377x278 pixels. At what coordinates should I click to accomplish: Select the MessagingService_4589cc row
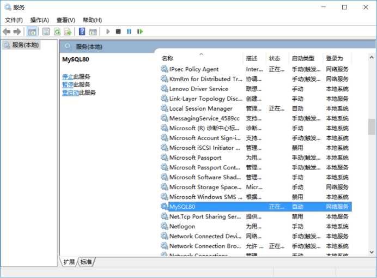[x=256, y=118]
